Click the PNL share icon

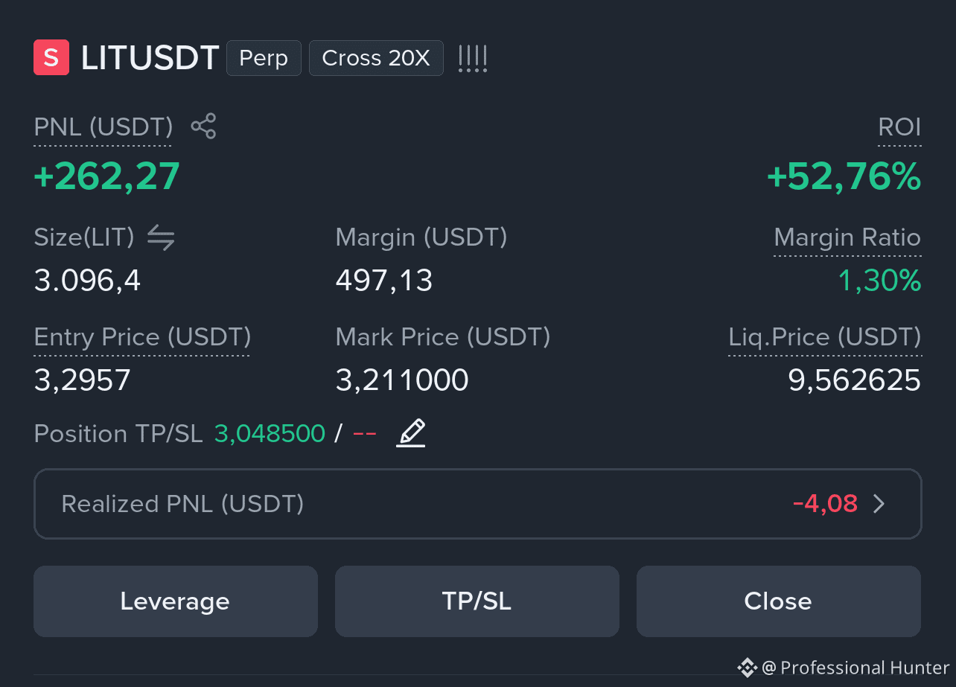point(203,127)
